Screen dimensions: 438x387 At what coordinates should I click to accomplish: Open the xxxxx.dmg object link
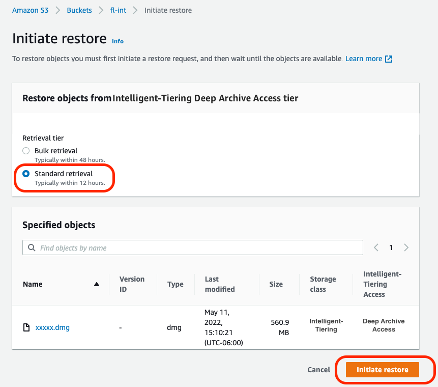click(52, 327)
